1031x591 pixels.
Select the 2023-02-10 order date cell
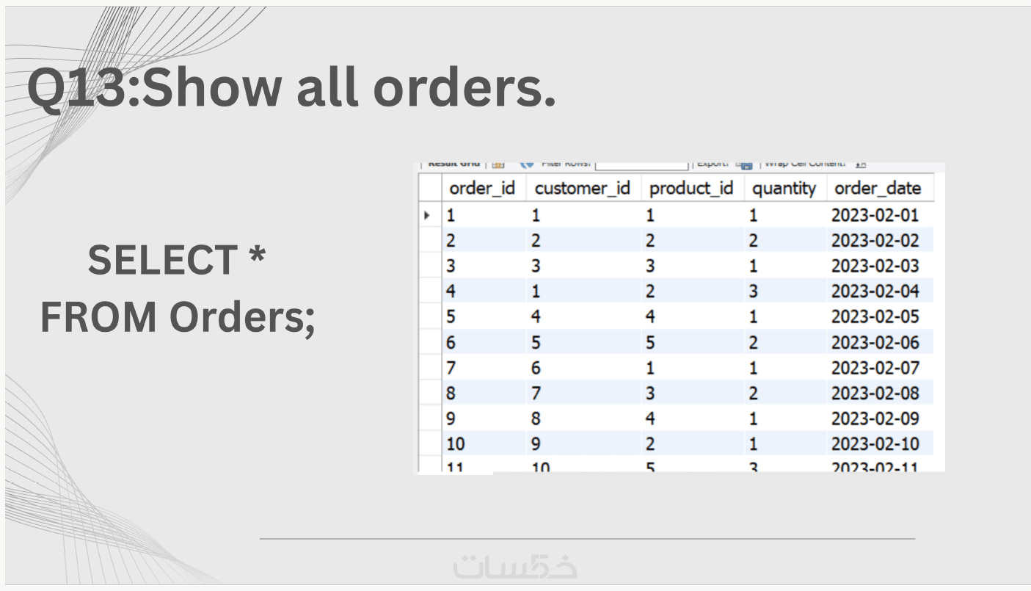click(x=875, y=444)
